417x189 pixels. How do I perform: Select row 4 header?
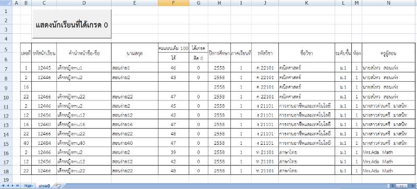(x=6, y=39)
